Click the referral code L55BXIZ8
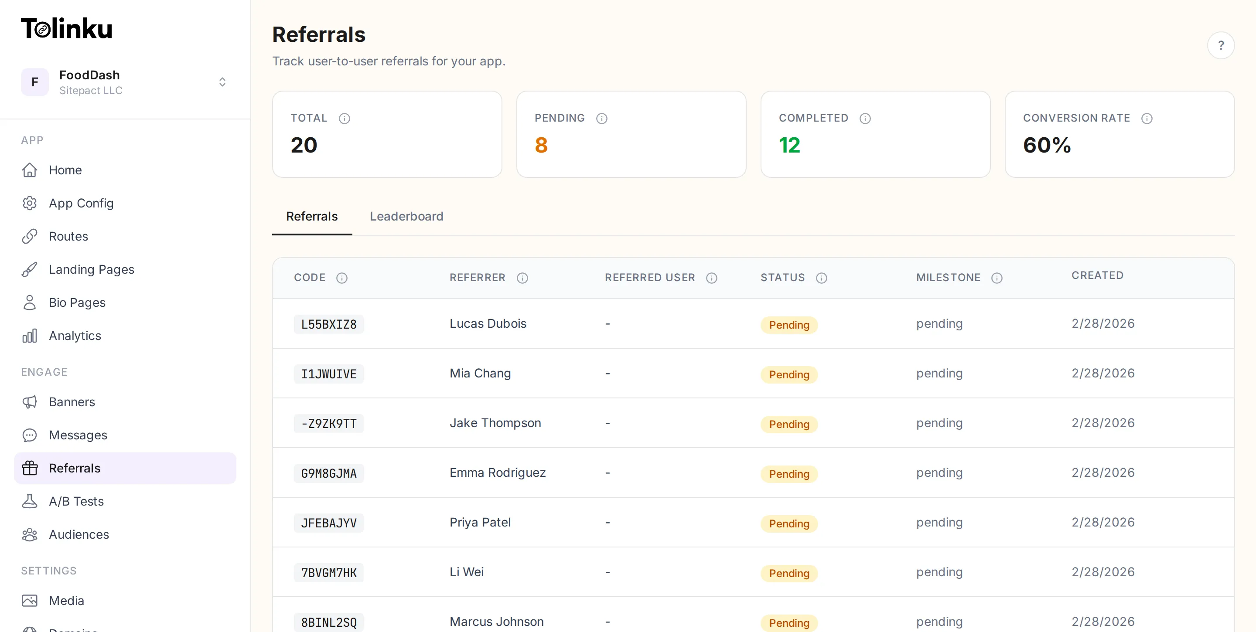 pos(328,324)
